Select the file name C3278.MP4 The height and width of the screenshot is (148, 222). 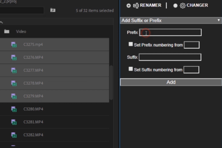coord(33,83)
